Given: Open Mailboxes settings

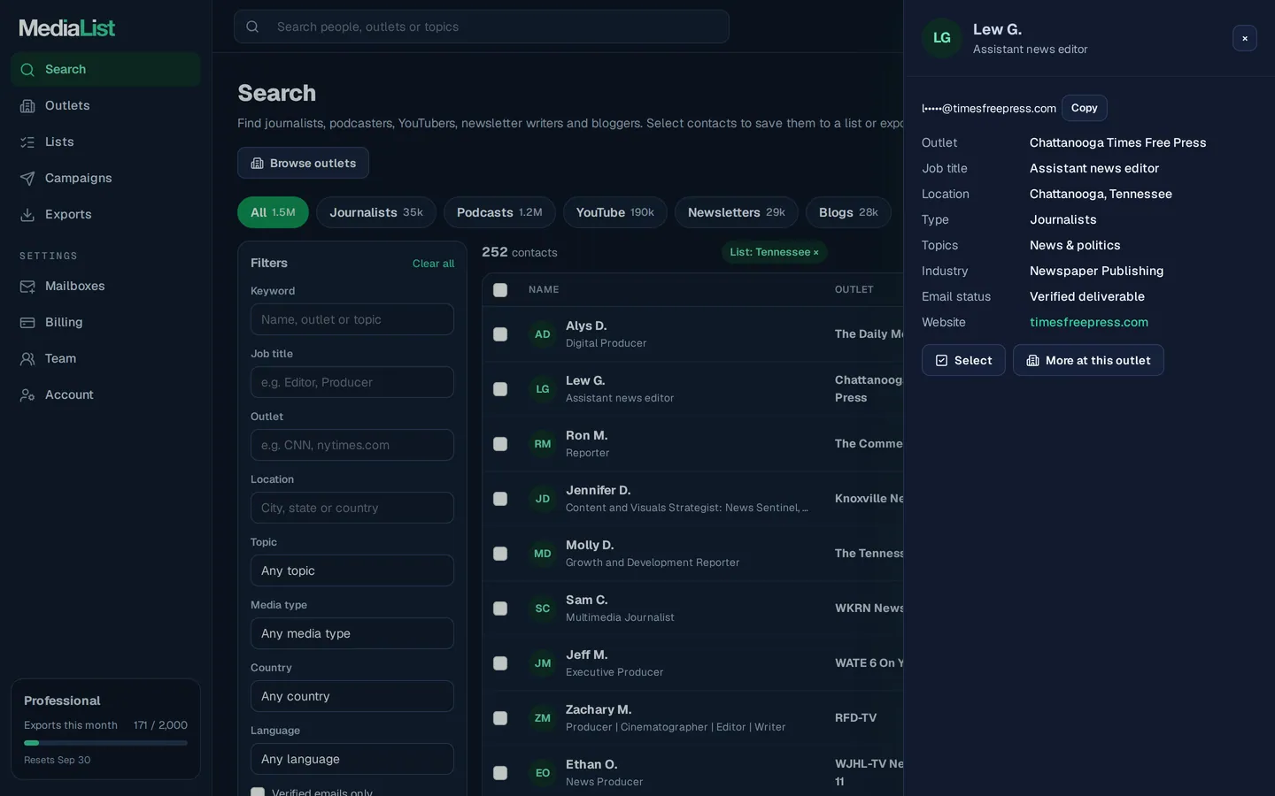Looking at the screenshot, I should 105,286.
